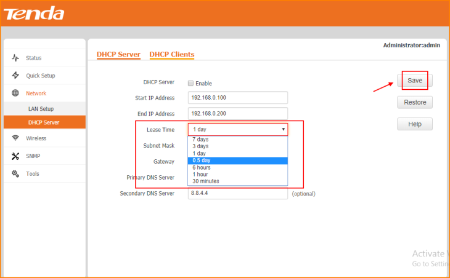Enable the DHCP Server checkbox
Screen dimensions: 450x278
[190, 83]
